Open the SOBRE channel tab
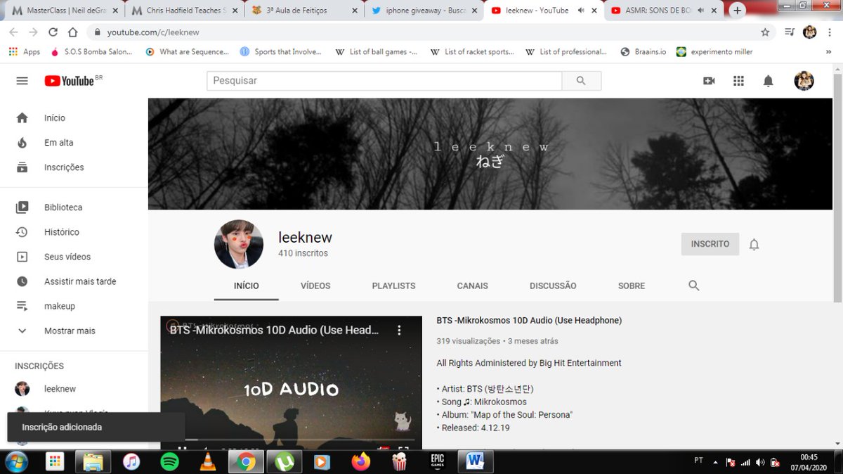The height and width of the screenshot is (474, 843). point(632,286)
